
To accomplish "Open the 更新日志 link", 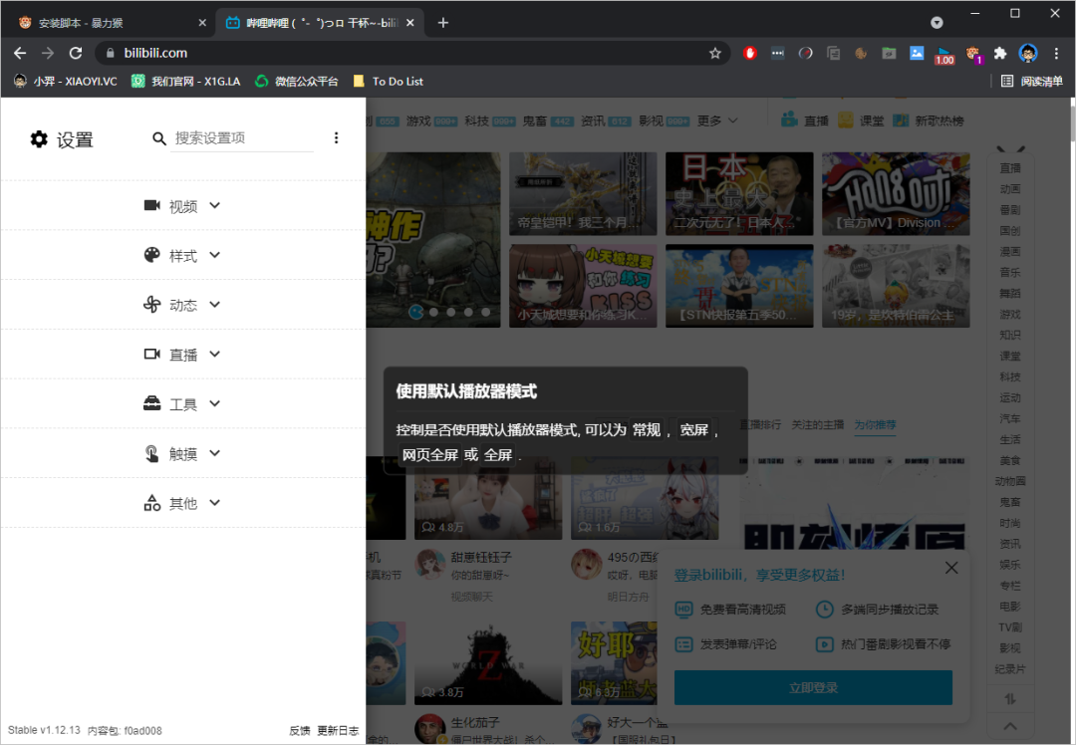I will tap(338, 731).
